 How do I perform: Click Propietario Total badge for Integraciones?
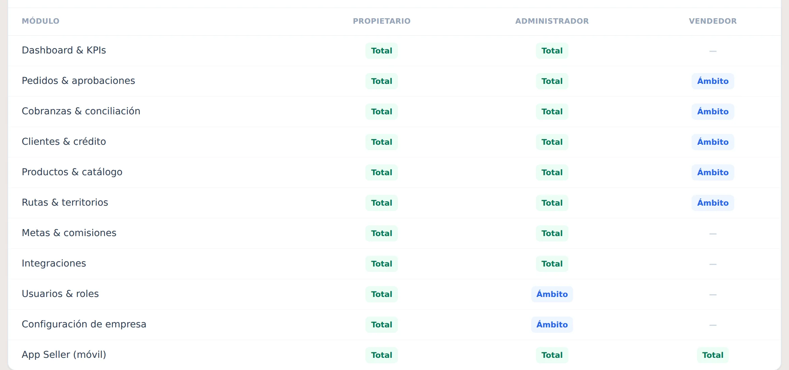382,264
